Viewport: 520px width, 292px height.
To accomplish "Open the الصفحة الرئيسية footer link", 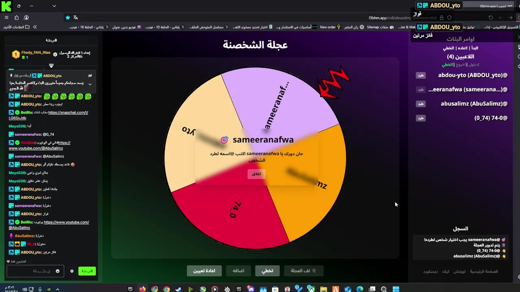I will pyautogui.click(x=484, y=271).
